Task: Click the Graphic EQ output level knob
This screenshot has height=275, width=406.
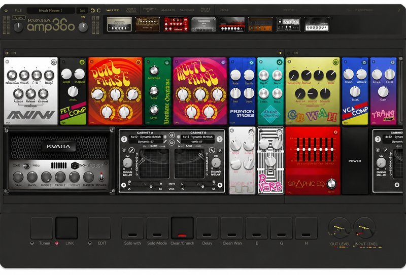Action: (331, 184)
